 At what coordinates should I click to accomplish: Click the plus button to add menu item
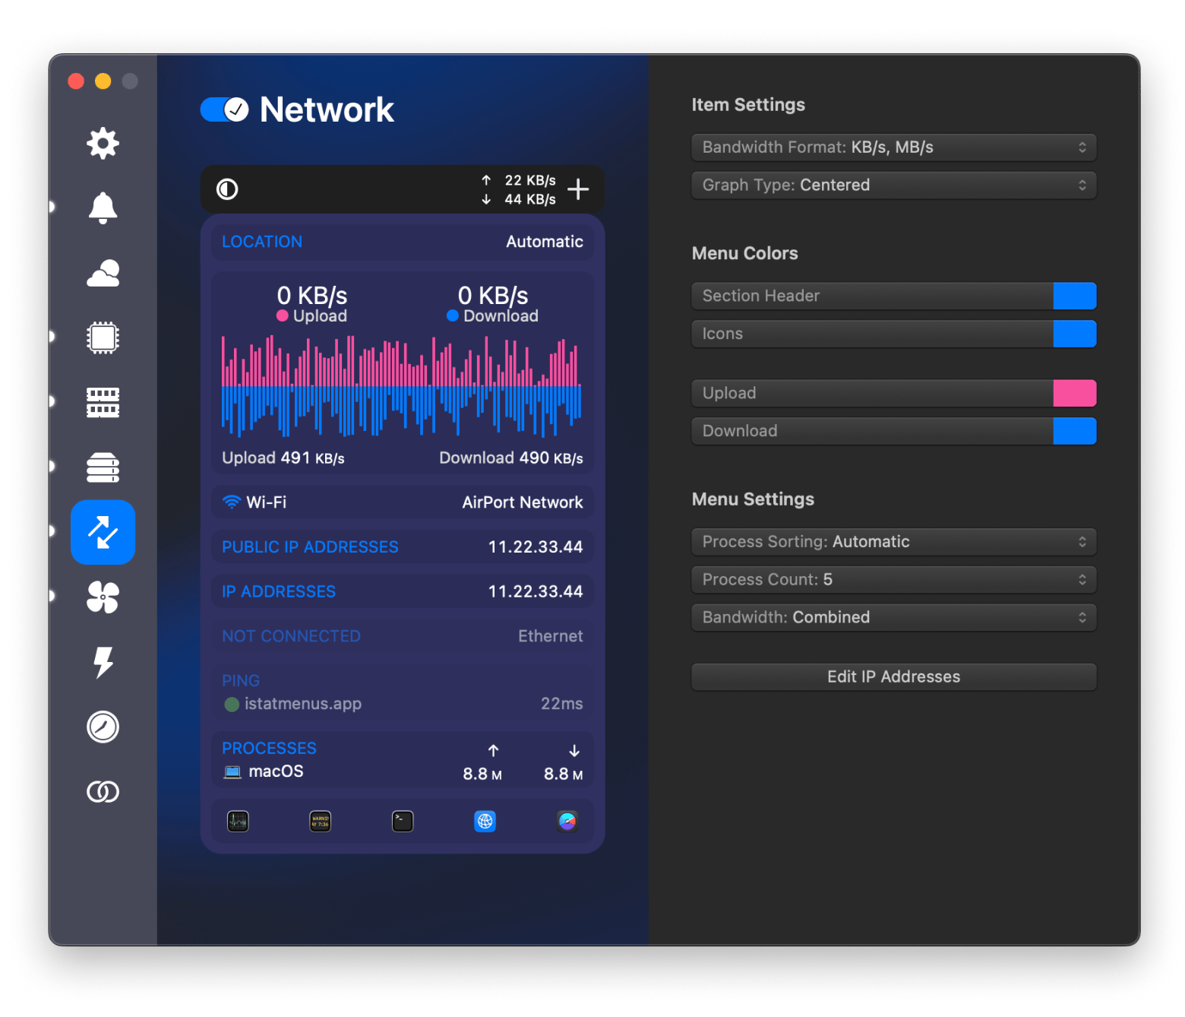[x=578, y=189]
